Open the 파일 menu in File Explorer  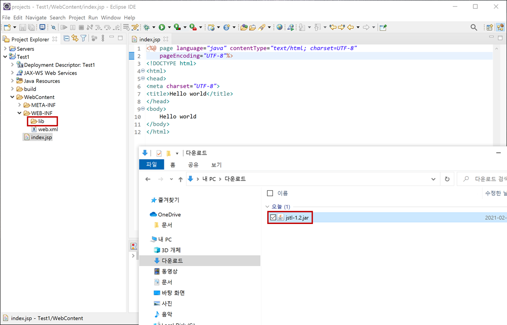click(x=152, y=164)
